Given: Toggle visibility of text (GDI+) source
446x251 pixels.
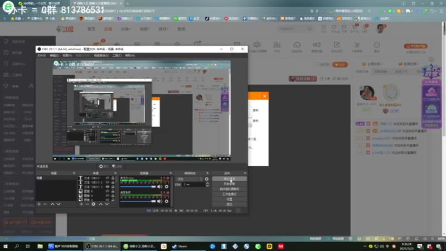Looking at the screenshot, I should [x=108, y=178].
